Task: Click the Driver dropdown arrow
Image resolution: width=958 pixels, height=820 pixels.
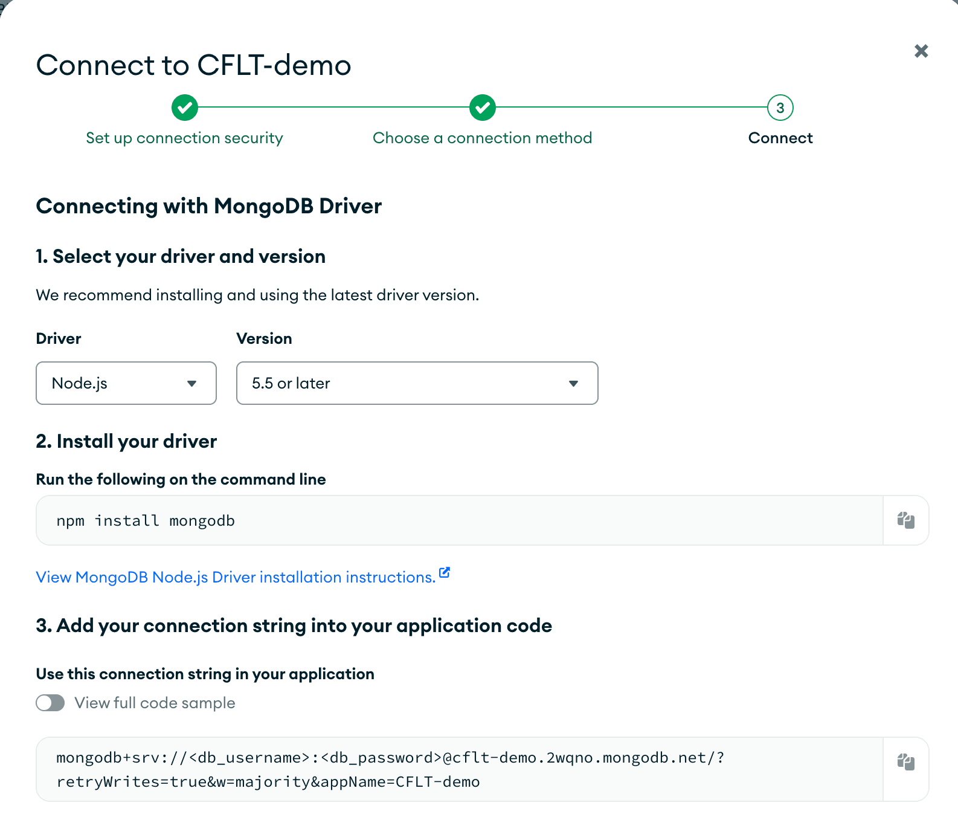Action: [x=191, y=383]
